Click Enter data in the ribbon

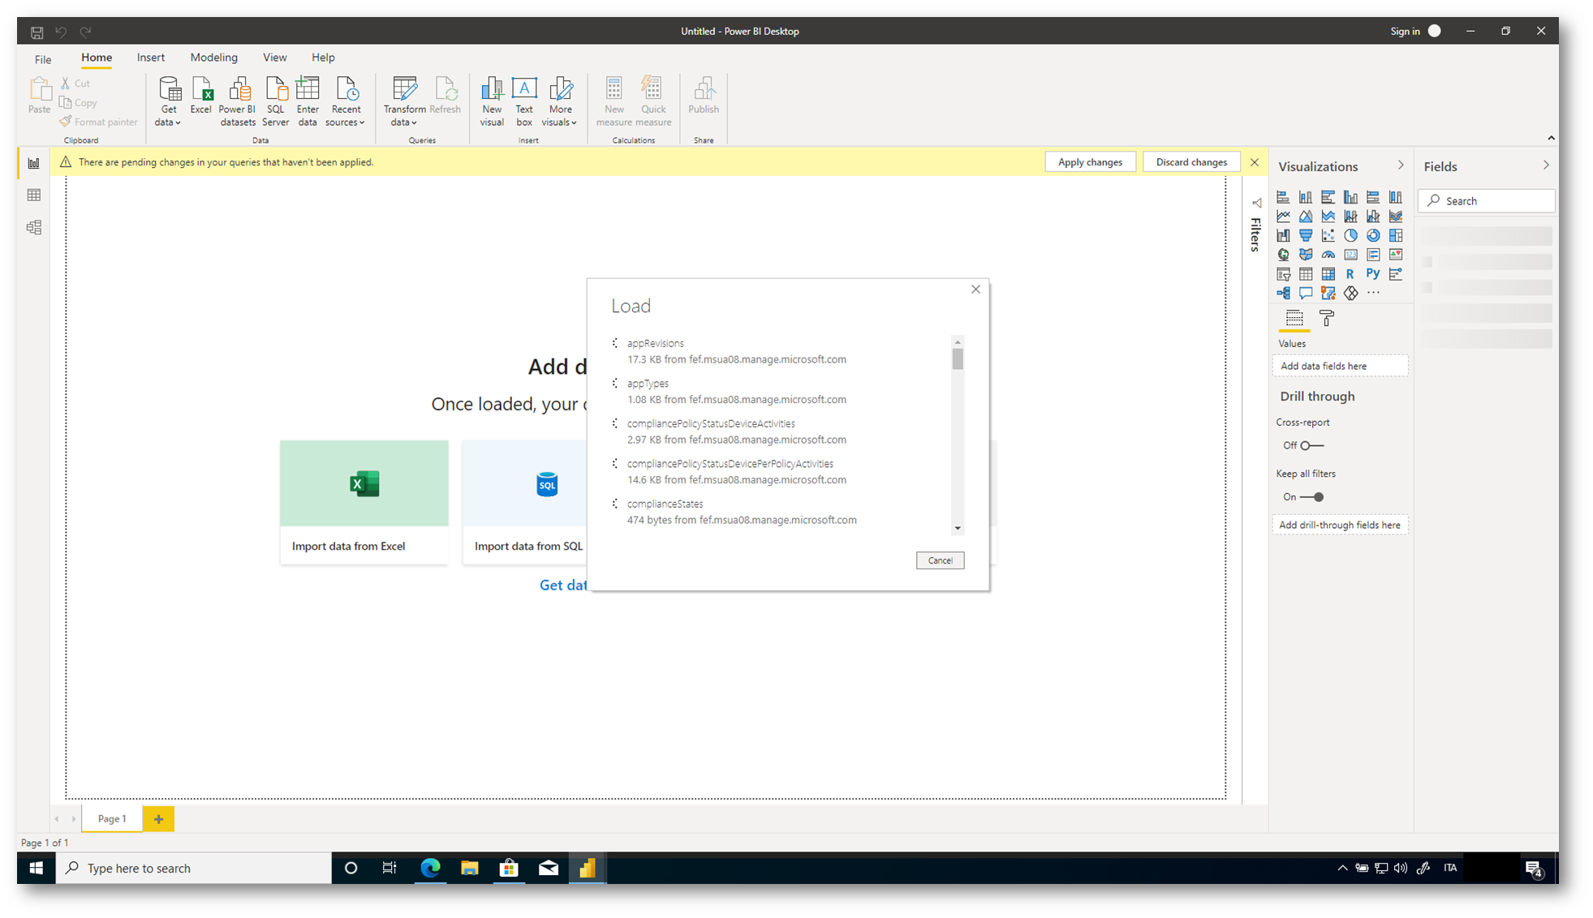(308, 102)
